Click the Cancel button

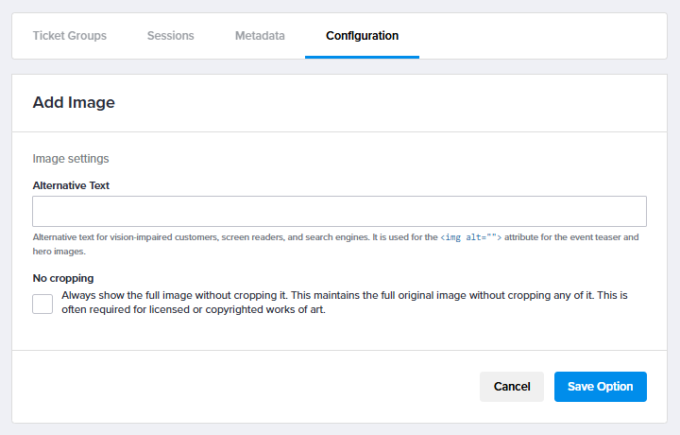(512, 387)
